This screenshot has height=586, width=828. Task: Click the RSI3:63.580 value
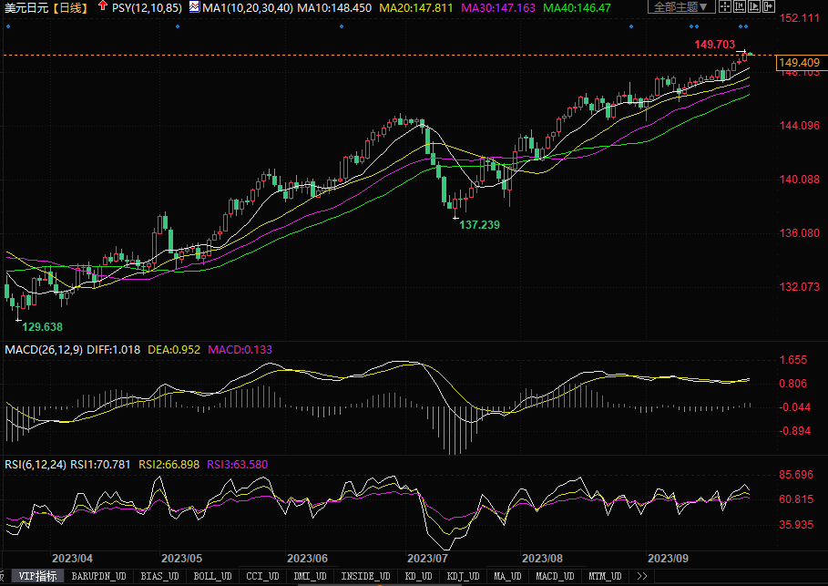[238, 465]
